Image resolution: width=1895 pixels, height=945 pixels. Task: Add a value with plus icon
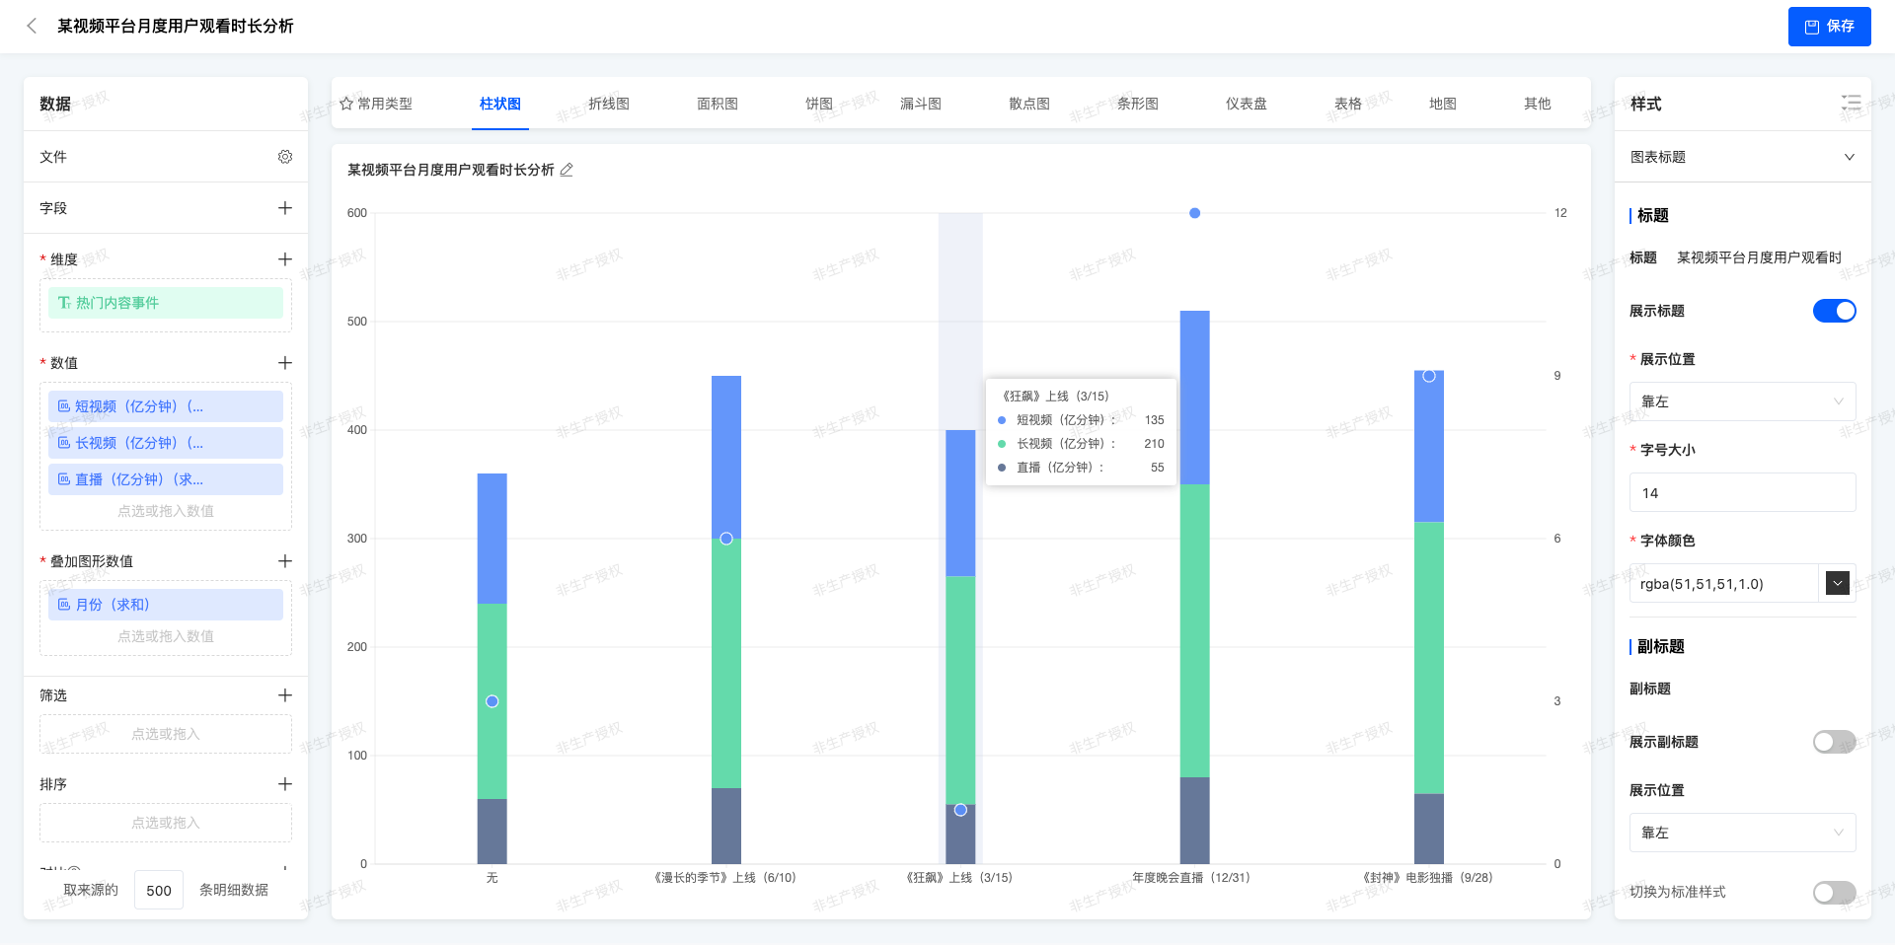[x=285, y=363]
